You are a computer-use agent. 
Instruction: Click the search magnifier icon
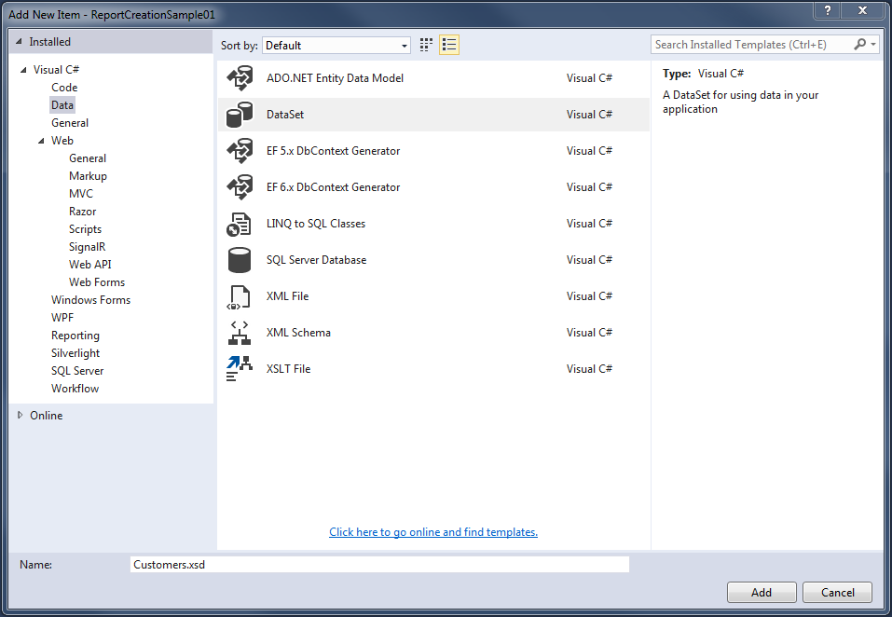859,45
